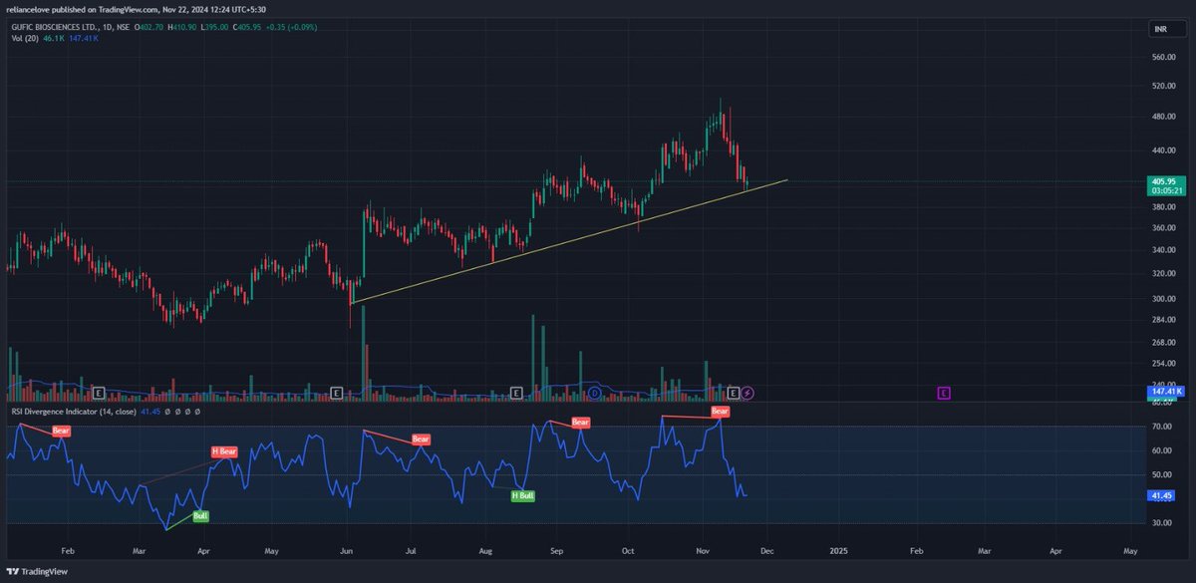Click the 480.00 price axis label
This screenshot has height=583, width=1196.
[1165, 118]
